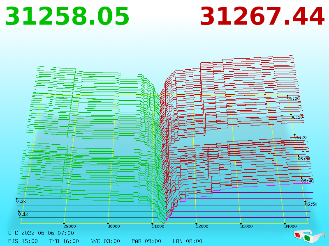This screenshot has width=329, height=246.
Task: Click the 29000 price axis label
Action: tap(70, 226)
